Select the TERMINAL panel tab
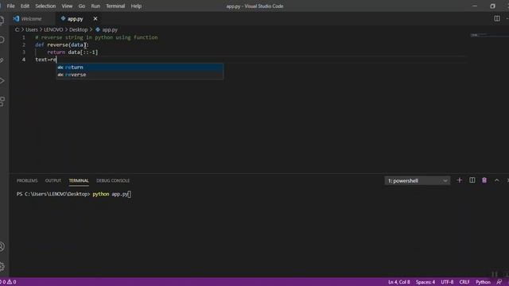Screen dimensions: 509x286 [79, 180]
